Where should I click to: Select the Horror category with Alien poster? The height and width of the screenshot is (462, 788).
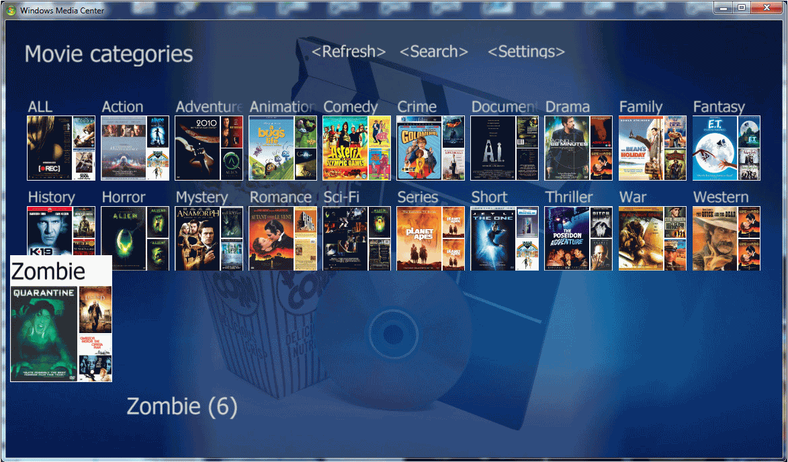(x=134, y=238)
